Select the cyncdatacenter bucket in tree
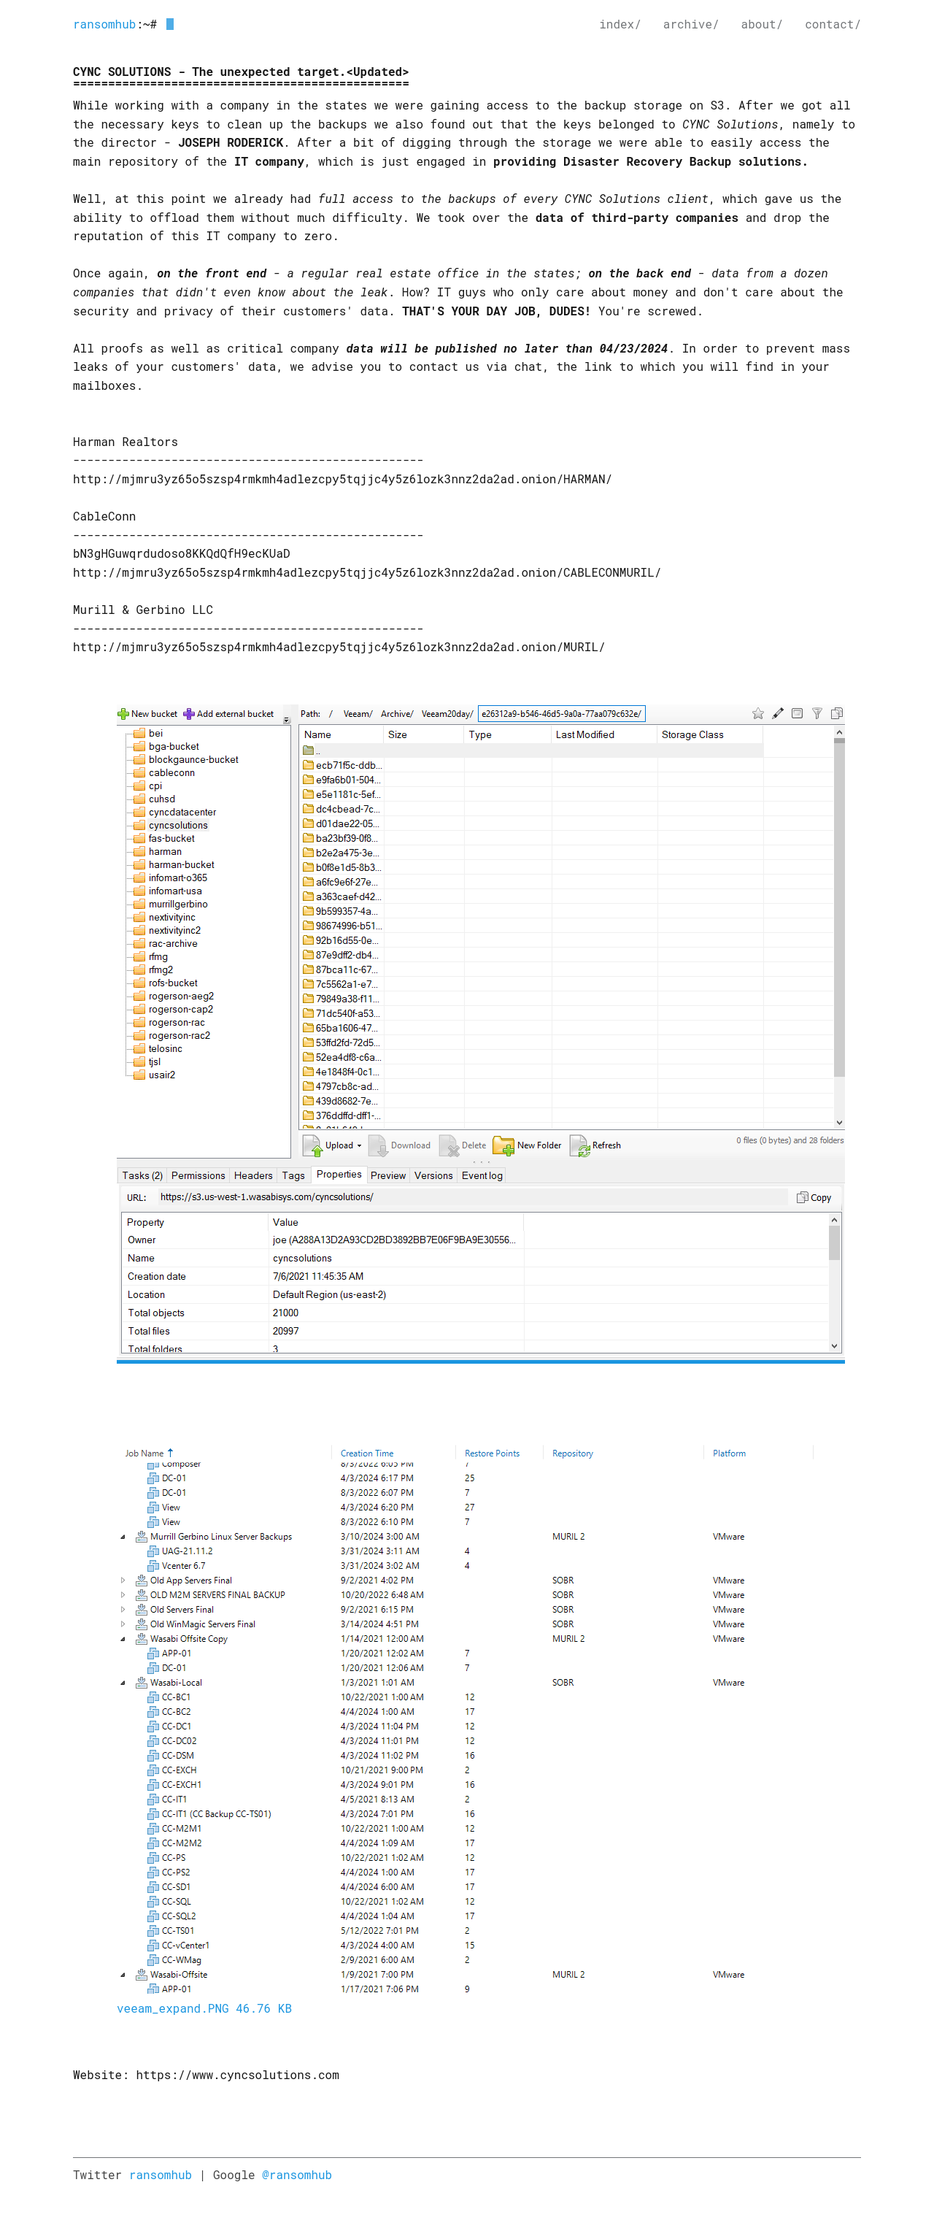Viewport: 934px width, 2239px height. [182, 812]
